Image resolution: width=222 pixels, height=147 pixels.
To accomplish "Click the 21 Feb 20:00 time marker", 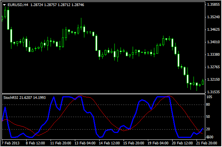I will (206, 143).
